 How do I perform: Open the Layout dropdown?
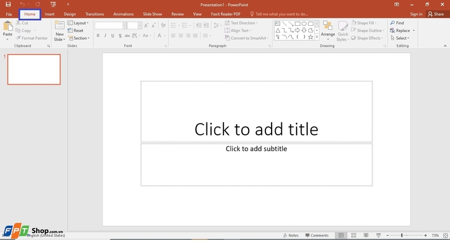click(78, 23)
